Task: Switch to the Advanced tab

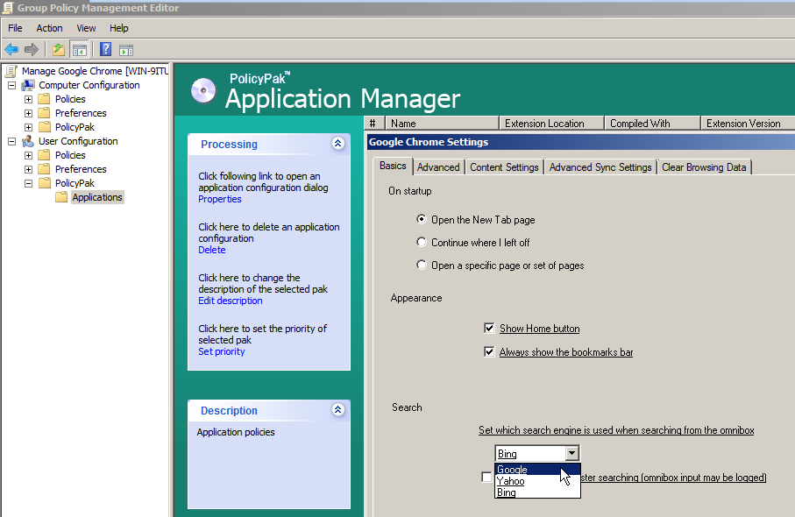Action: (438, 167)
